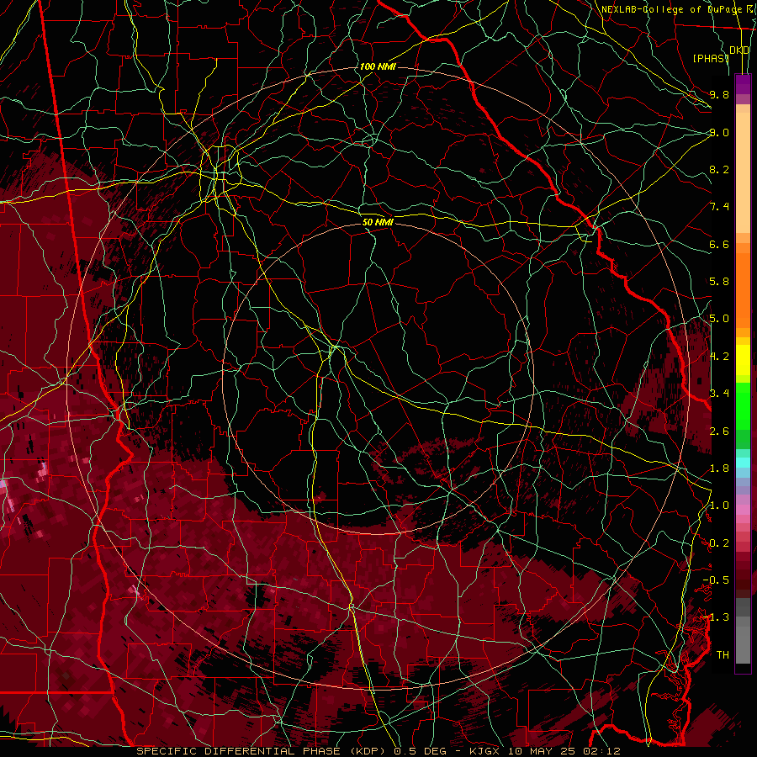Click the 7.4 scale value

coord(719,207)
